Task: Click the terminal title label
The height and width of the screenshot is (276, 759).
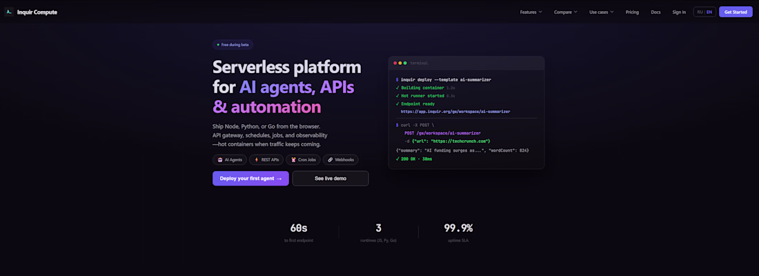Action: tap(420, 63)
